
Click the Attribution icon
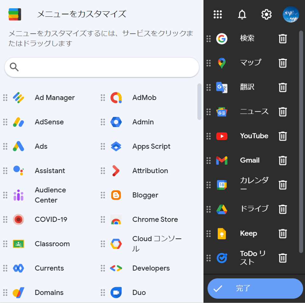click(x=116, y=170)
